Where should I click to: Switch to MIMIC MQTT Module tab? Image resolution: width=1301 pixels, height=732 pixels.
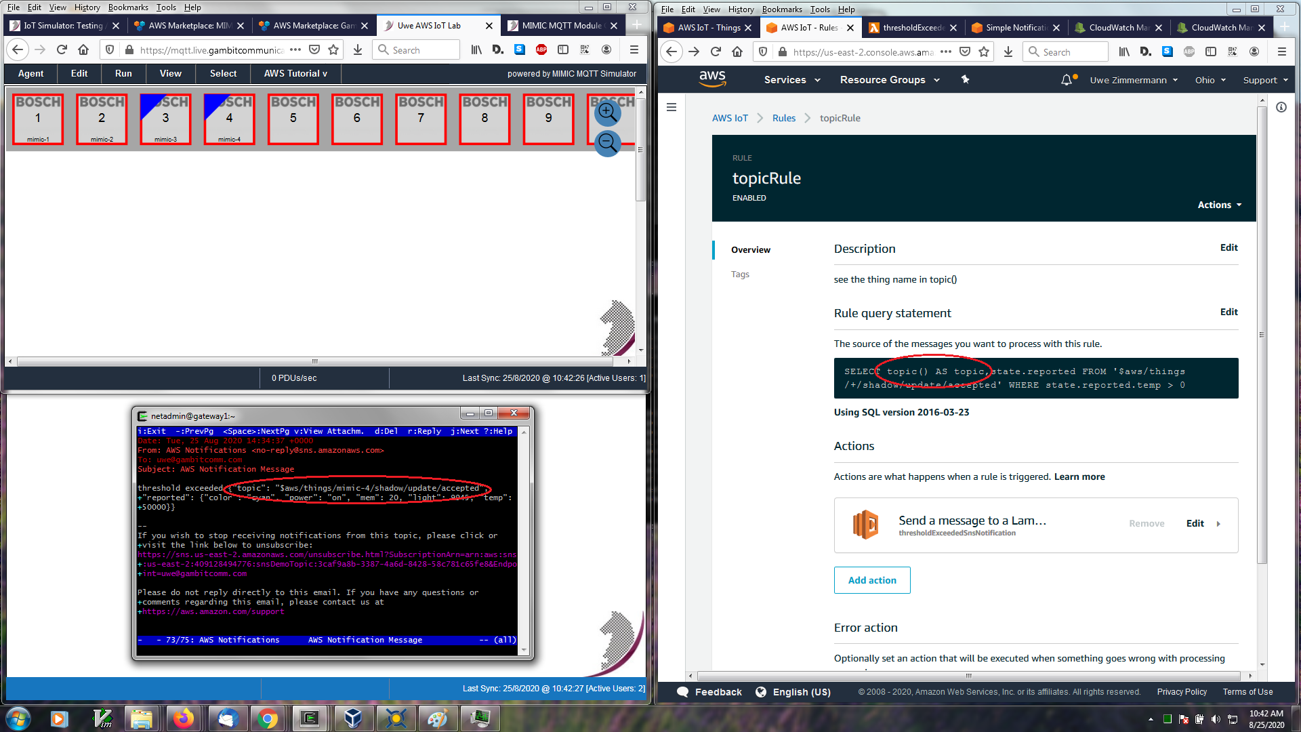(562, 26)
